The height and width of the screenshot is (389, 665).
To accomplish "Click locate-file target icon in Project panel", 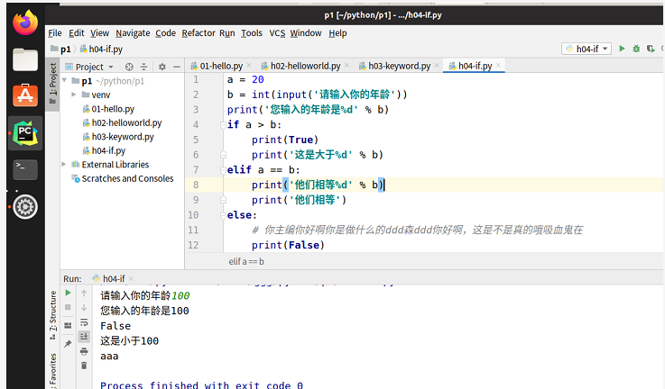I will point(130,67).
